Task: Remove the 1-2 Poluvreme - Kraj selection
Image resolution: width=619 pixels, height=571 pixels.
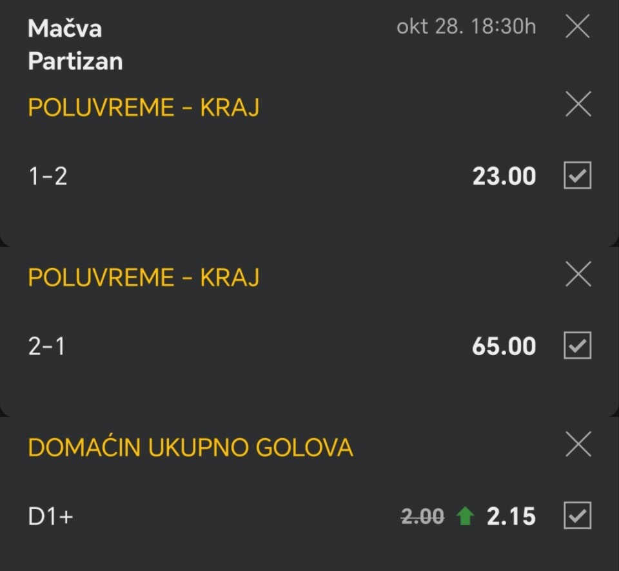Action: (x=578, y=104)
